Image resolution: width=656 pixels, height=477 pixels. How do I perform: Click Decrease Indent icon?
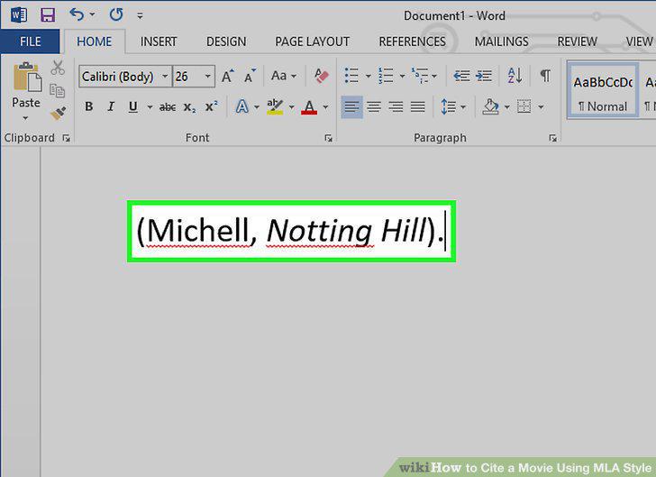[x=461, y=76]
